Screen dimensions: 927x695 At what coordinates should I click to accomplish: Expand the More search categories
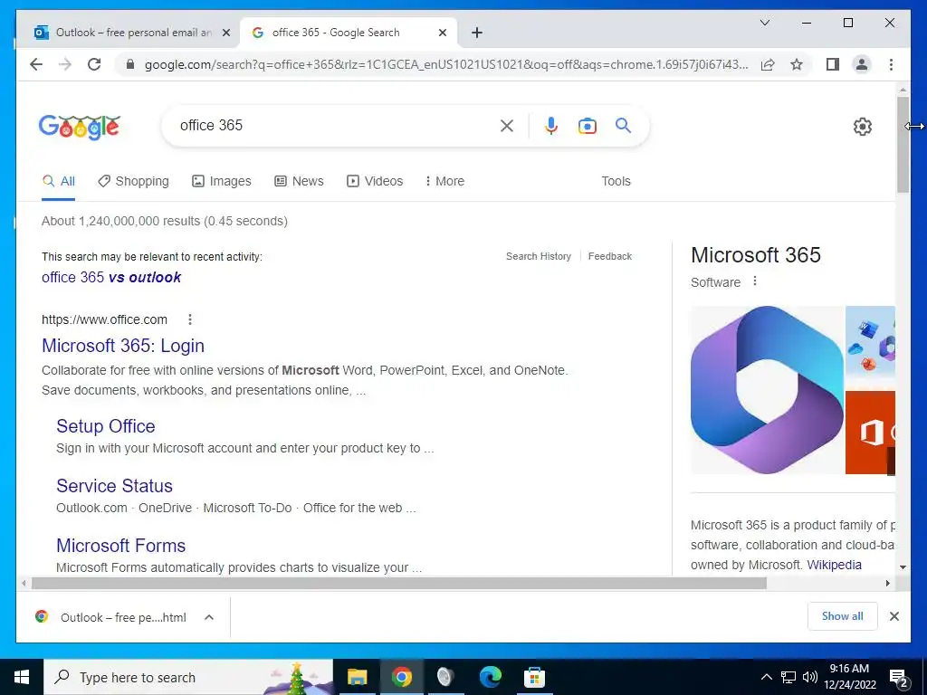(x=444, y=181)
